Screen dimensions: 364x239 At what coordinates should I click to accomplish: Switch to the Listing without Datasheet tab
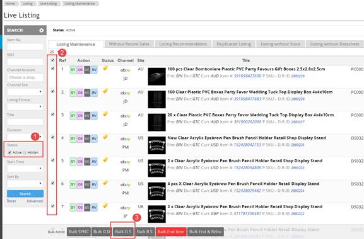click(335, 44)
